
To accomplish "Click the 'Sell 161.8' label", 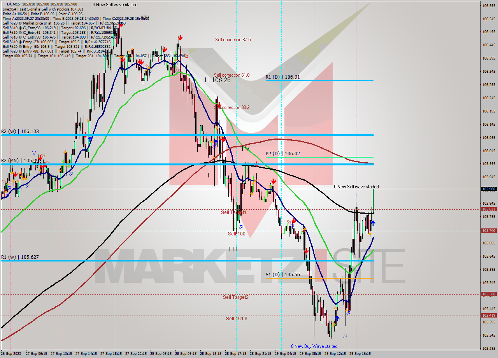I will [x=237, y=319].
